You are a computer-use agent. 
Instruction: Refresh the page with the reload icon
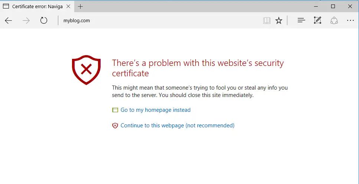44,20
